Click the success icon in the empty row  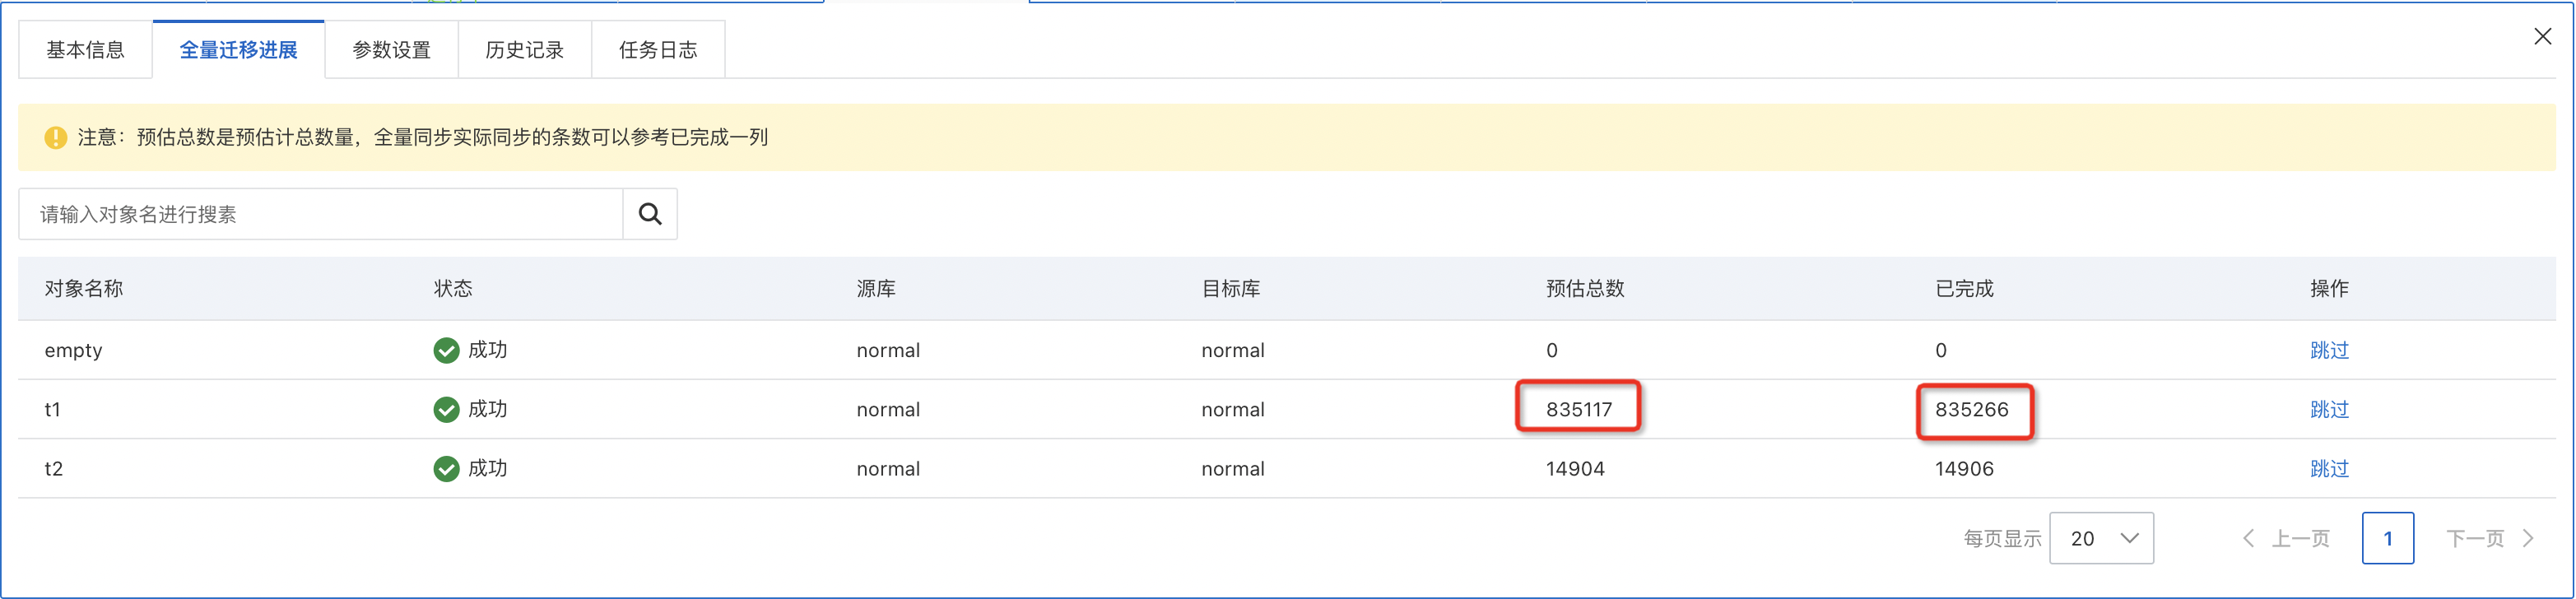tap(446, 350)
